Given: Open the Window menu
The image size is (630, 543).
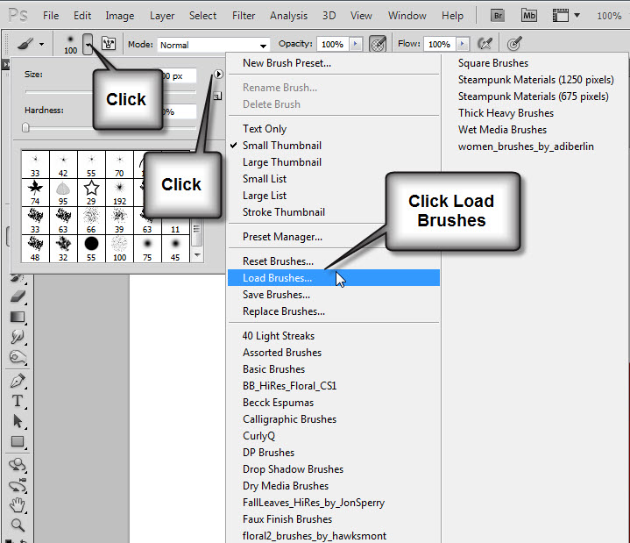Looking at the screenshot, I should tap(407, 16).
